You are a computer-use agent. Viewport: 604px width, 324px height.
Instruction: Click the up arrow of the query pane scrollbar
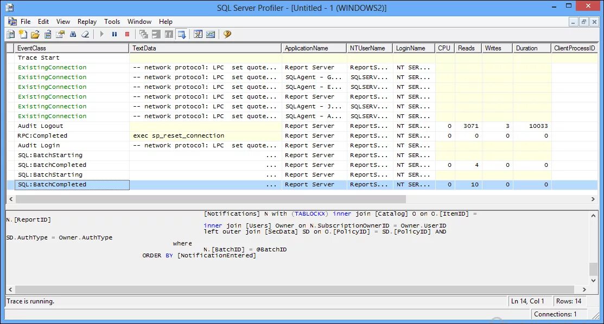point(594,216)
